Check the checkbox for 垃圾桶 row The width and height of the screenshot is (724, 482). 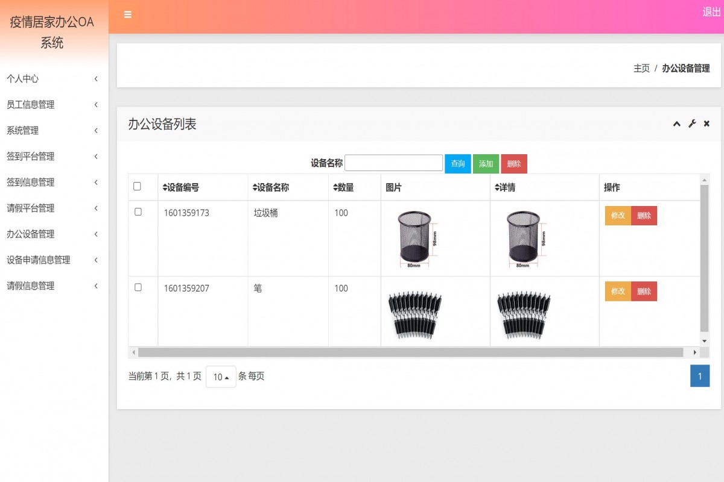[138, 213]
